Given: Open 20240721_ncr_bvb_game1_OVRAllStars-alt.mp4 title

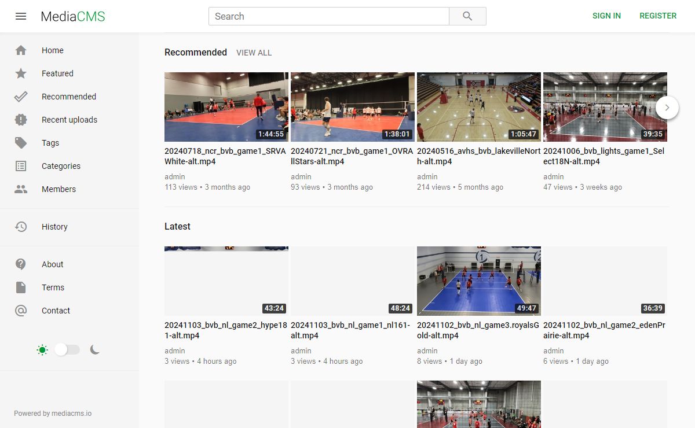Looking at the screenshot, I should (352, 156).
